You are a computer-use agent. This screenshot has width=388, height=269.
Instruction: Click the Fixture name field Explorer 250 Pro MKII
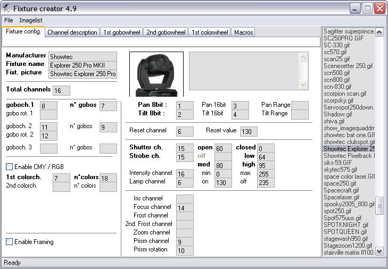coord(82,65)
